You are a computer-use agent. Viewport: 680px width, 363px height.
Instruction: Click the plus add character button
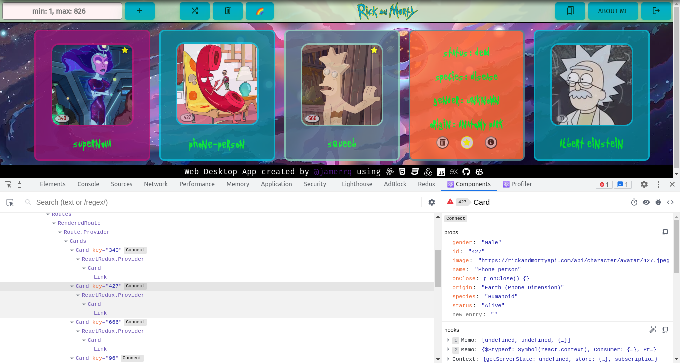click(x=139, y=11)
